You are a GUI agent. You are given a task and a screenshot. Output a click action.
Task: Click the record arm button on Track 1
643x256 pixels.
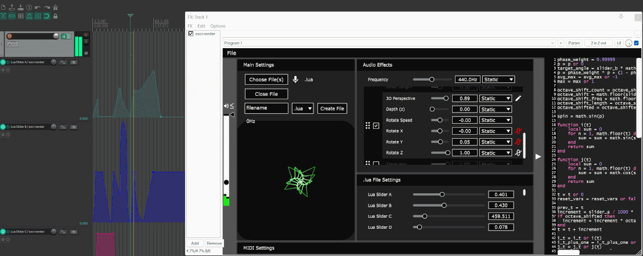9,37
